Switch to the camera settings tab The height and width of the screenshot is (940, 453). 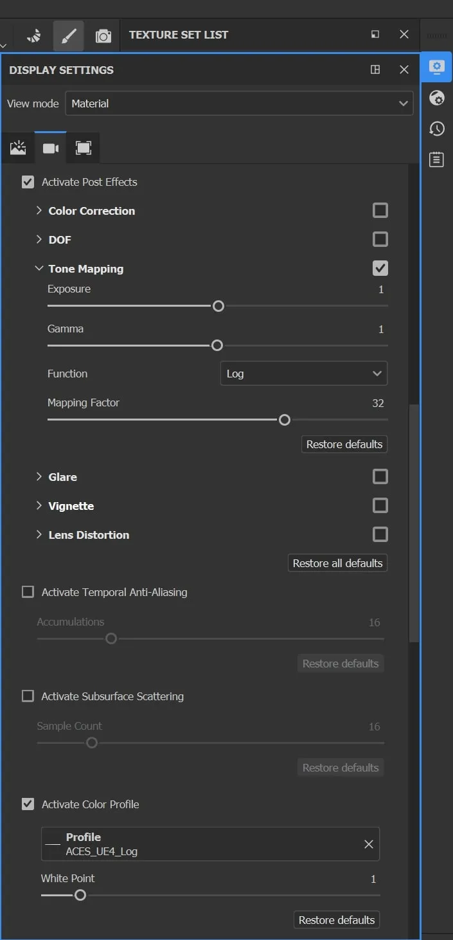tap(51, 149)
